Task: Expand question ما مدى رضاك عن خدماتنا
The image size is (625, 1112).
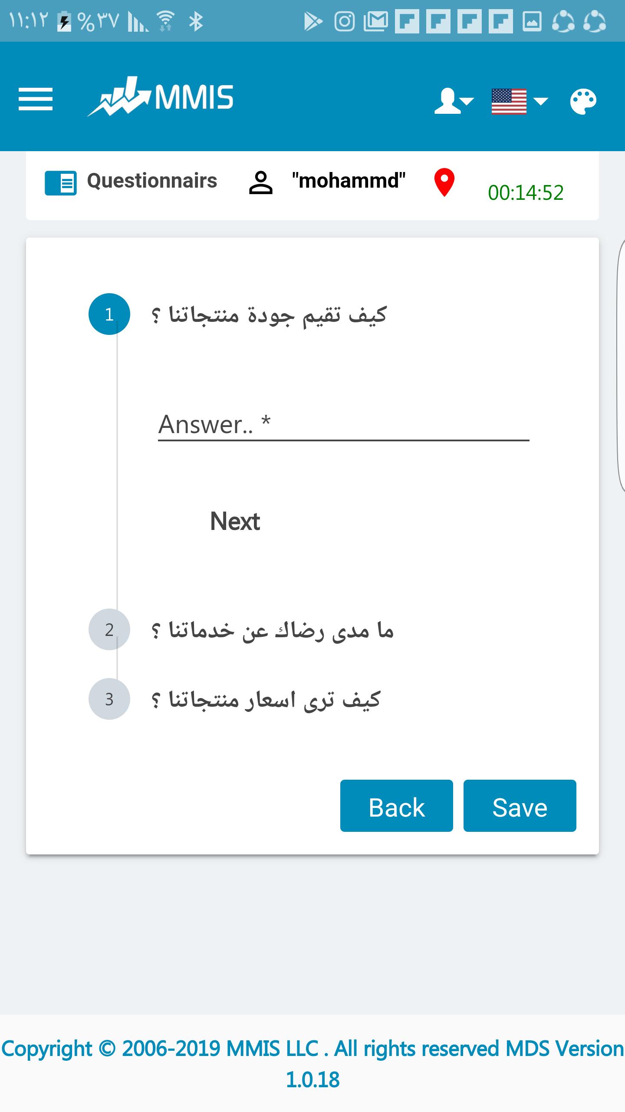Action: [272, 630]
